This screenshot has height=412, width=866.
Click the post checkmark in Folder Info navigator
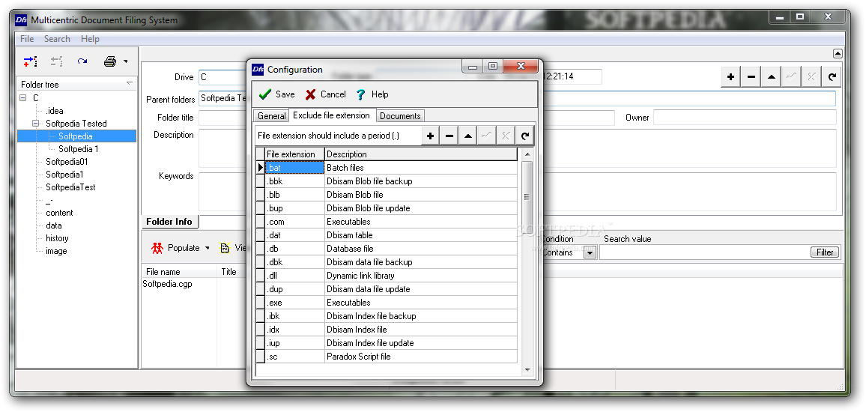pyautogui.click(x=791, y=76)
